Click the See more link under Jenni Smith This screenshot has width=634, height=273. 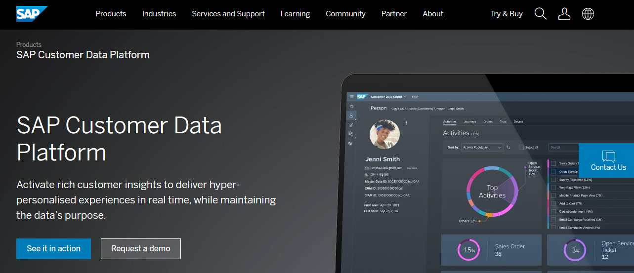pyautogui.click(x=412, y=168)
